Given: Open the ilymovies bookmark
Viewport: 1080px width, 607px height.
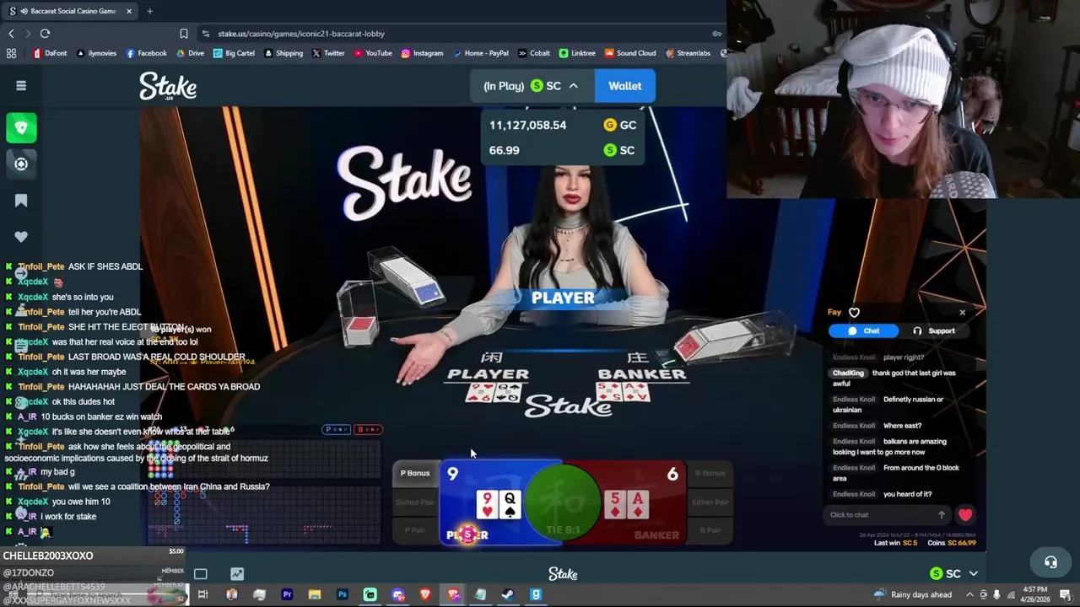Looking at the screenshot, I should coord(96,53).
